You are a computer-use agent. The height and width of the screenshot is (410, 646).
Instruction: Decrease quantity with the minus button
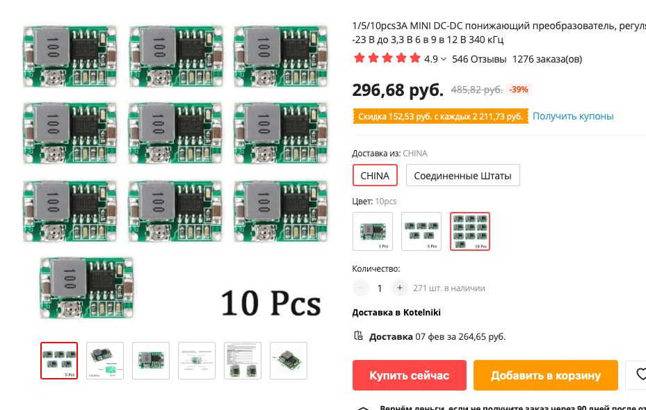pyautogui.click(x=360, y=288)
